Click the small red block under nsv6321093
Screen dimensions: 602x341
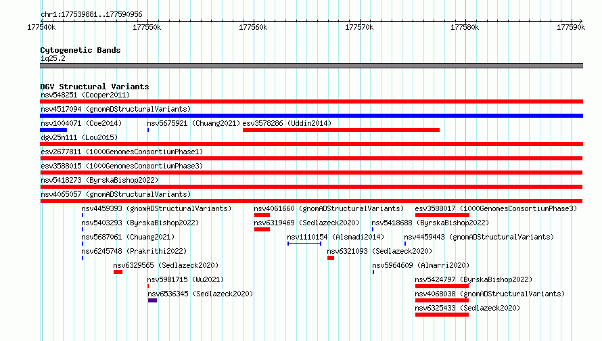(x=331, y=258)
